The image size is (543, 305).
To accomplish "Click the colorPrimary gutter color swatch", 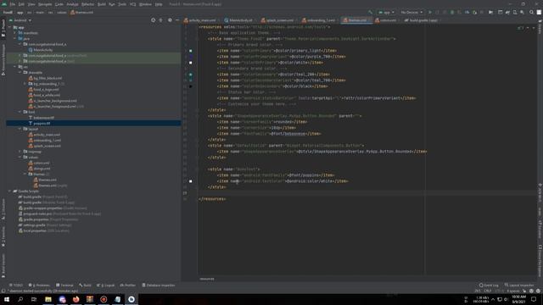I will point(190,51).
